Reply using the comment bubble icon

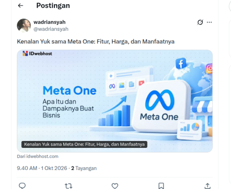pyautogui.click(x=22, y=186)
